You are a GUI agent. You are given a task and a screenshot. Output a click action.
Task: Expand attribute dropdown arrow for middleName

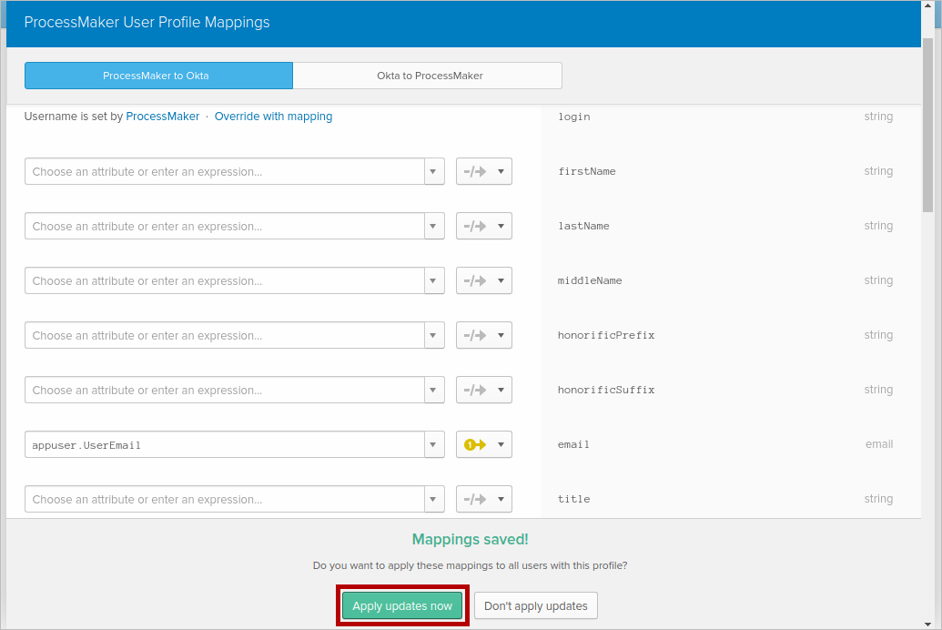[434, 280]
